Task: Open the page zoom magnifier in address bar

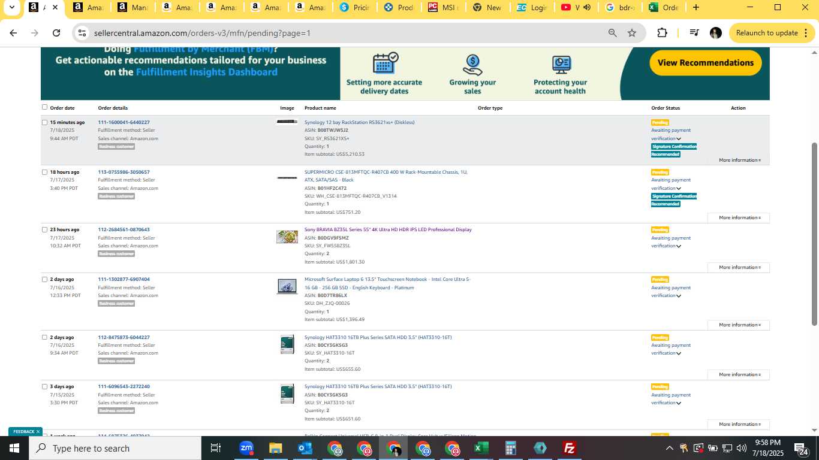Action: coord(612,33)
